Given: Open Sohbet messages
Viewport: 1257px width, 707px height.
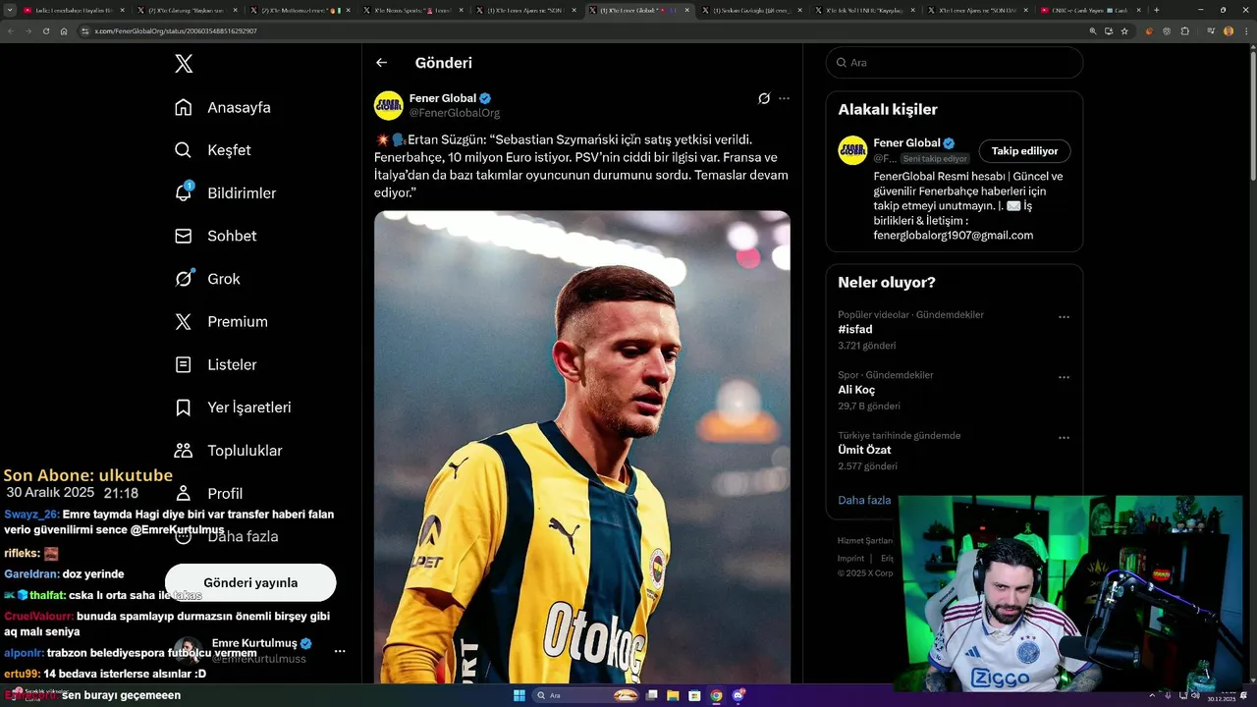Looking at the screenshot, I should coord(215,236).
